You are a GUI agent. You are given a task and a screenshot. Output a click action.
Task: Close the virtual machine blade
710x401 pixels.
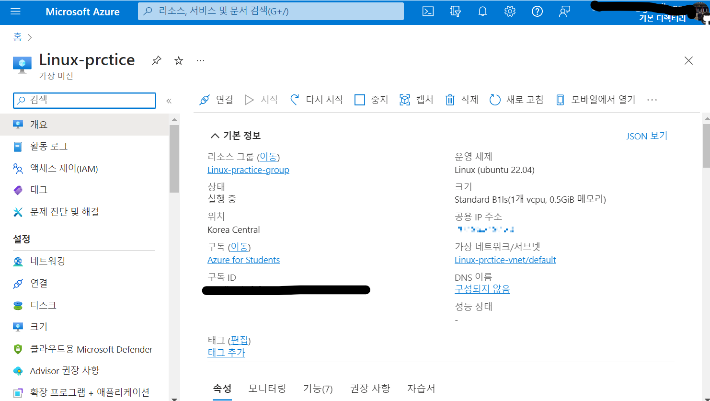pos(688,60)
